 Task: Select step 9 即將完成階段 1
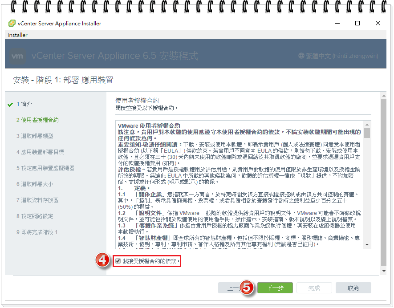[37, 232]
